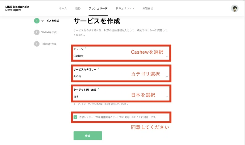Click the step 1 green circle icon
This screenshot has height=145, width=245.
point(37,21)
